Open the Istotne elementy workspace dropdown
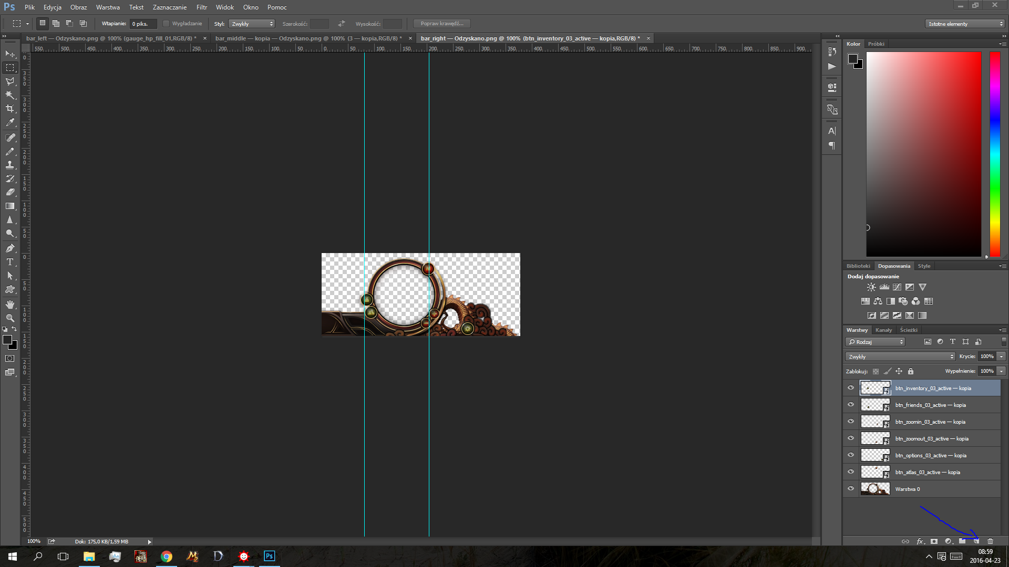This screenshot has width=1009, height=567. (x=965, y=24)
